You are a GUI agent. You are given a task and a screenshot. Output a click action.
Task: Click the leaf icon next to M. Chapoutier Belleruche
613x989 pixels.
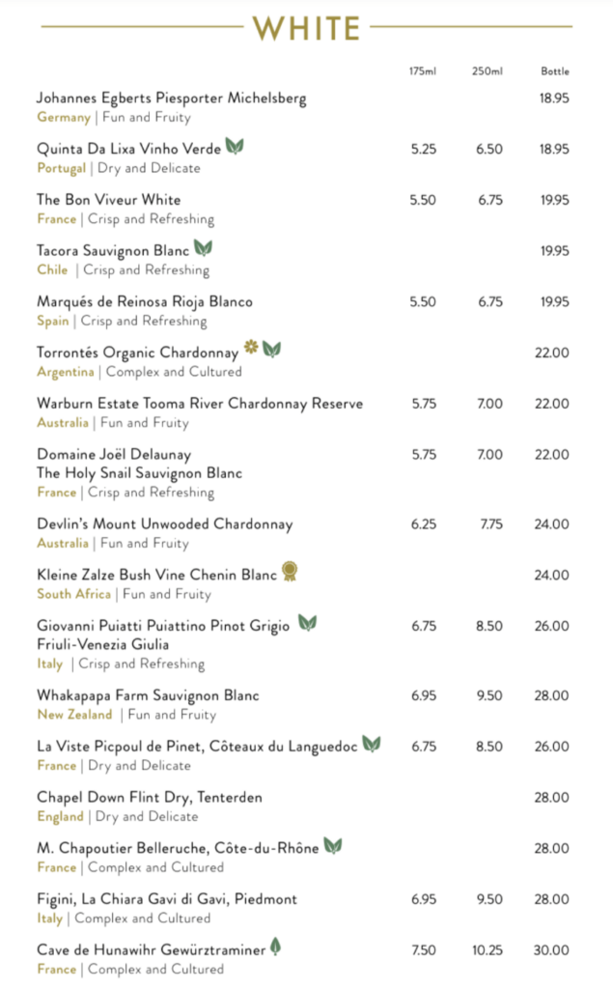click(333, 846)
